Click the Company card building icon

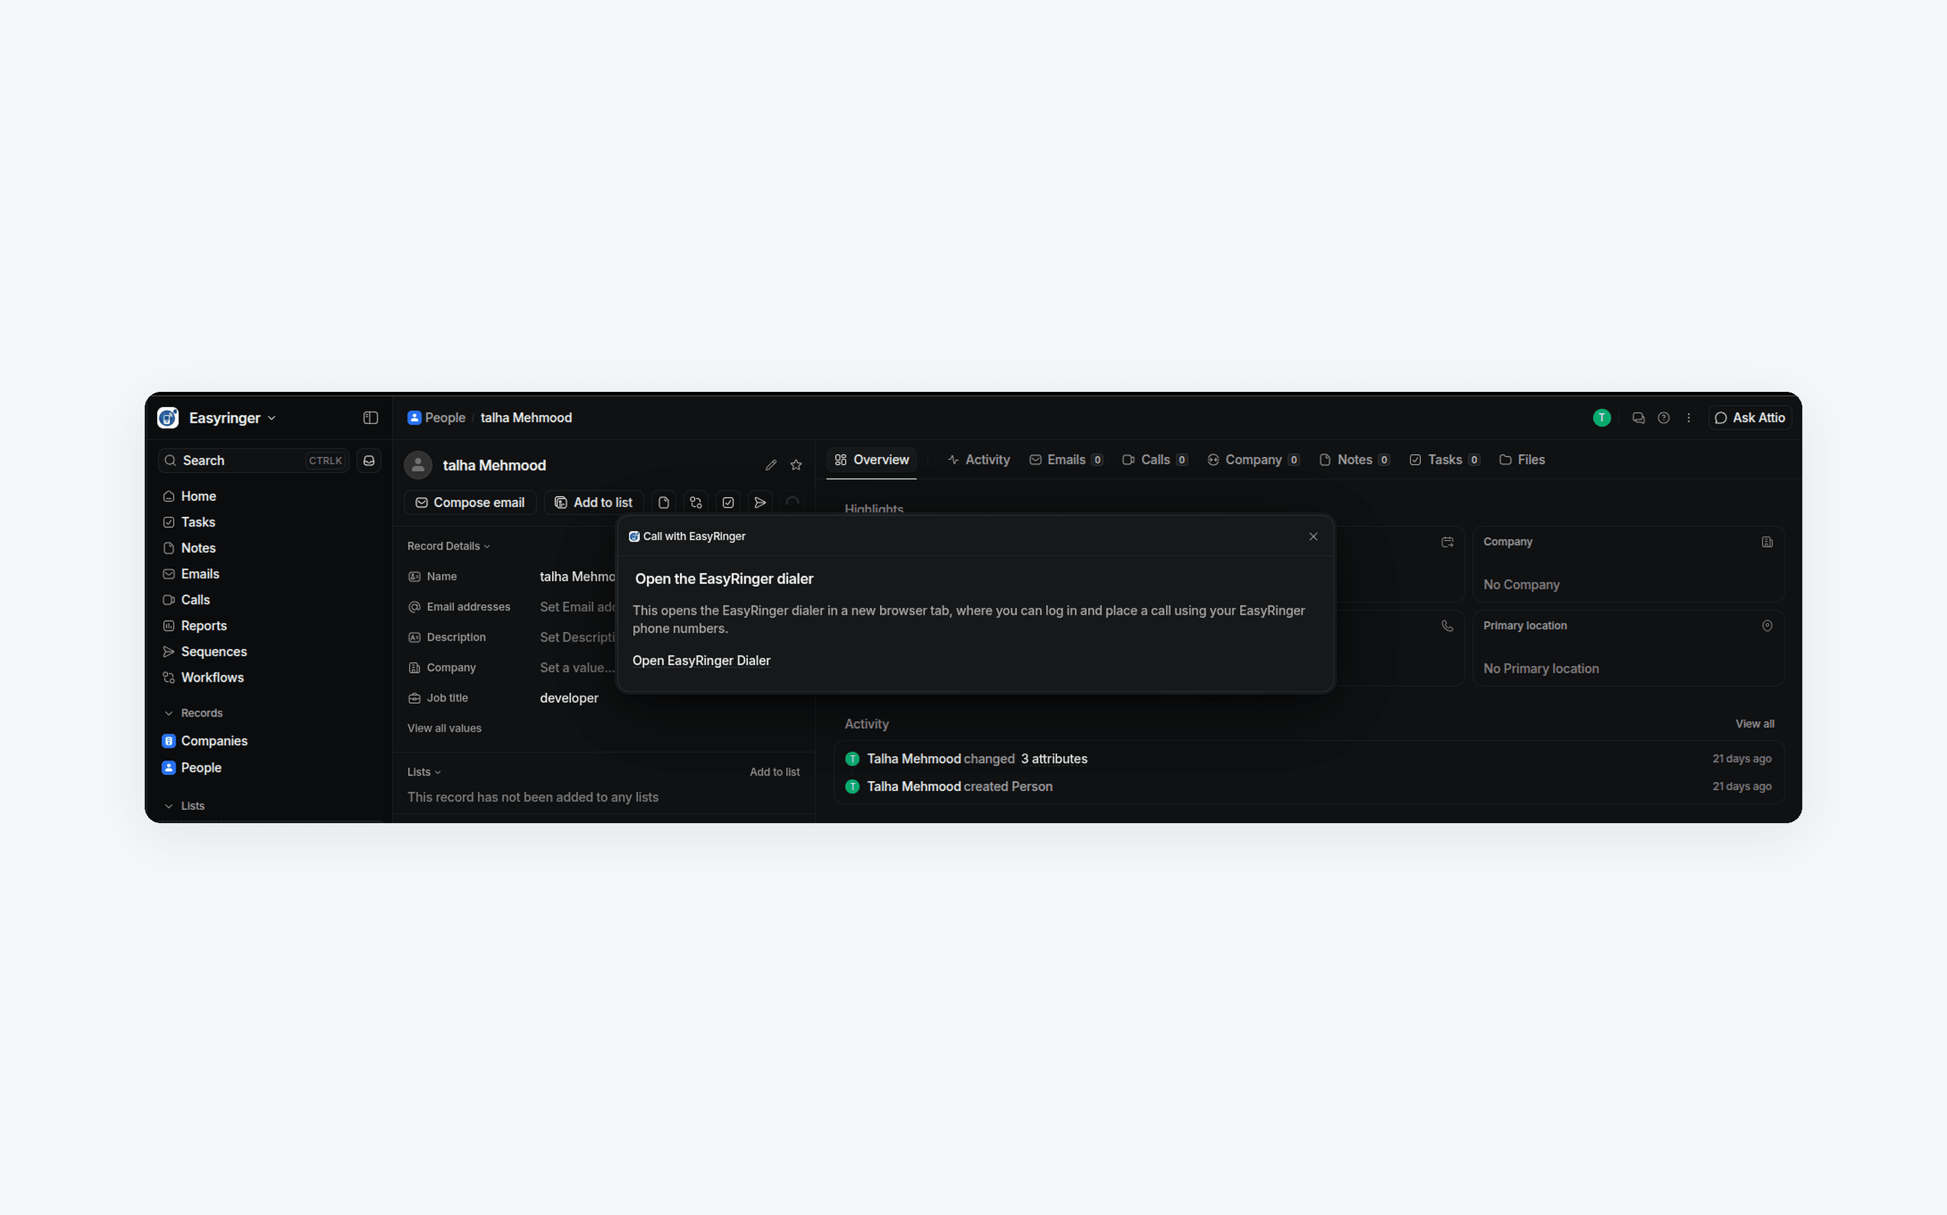click(1767, 542)
